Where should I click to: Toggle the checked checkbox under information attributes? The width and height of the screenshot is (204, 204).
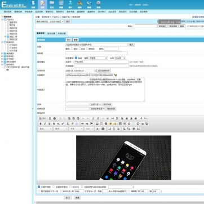[x=76, y=58]
